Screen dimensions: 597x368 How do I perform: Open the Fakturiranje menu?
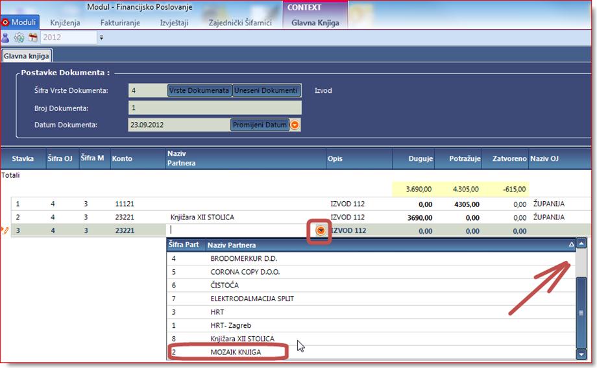tap(120, 23)
